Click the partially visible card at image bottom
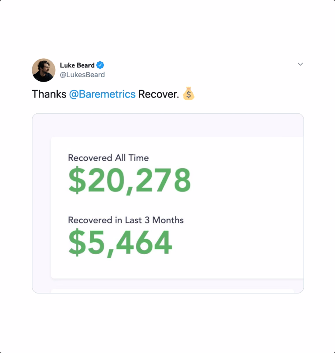 [x=172, y=291]
